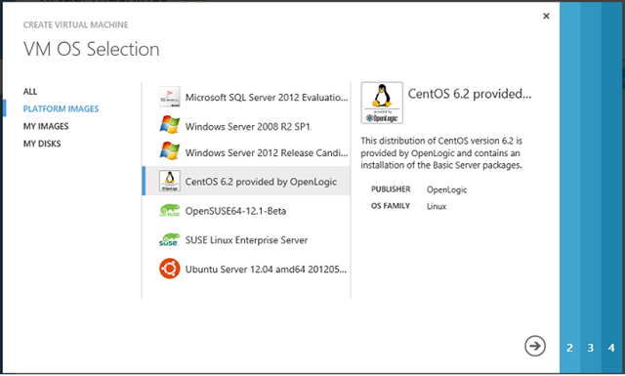
Task: Choose OpenSUSE64-12.1-Beta entry
Action: point(246,211)
